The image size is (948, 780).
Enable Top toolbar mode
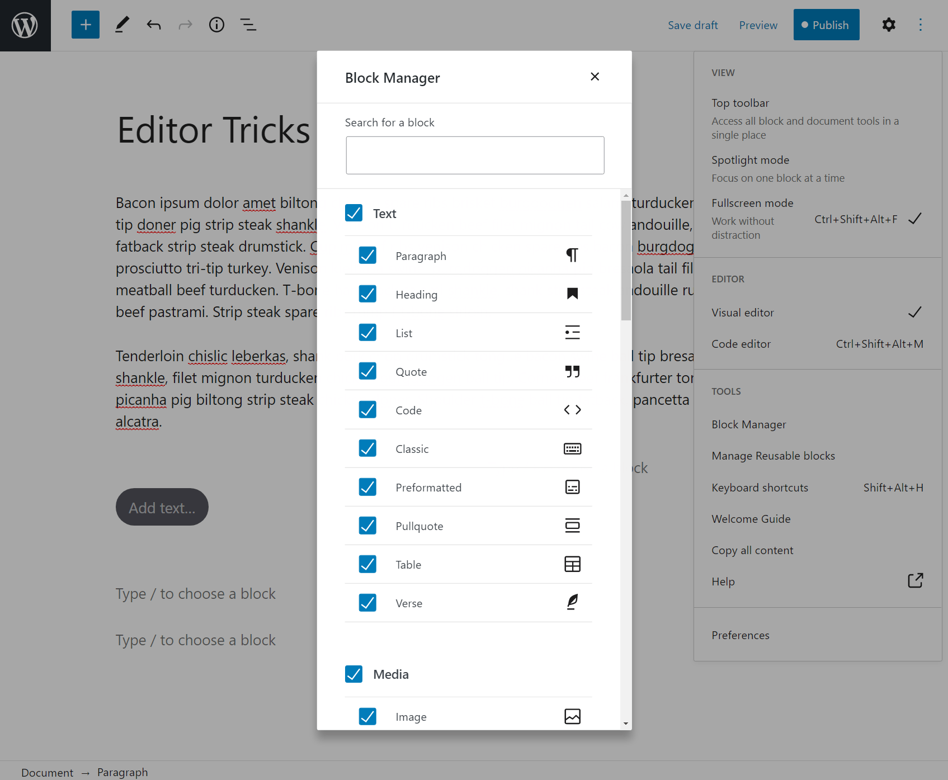pyautogui.click(x=740, y=102)
